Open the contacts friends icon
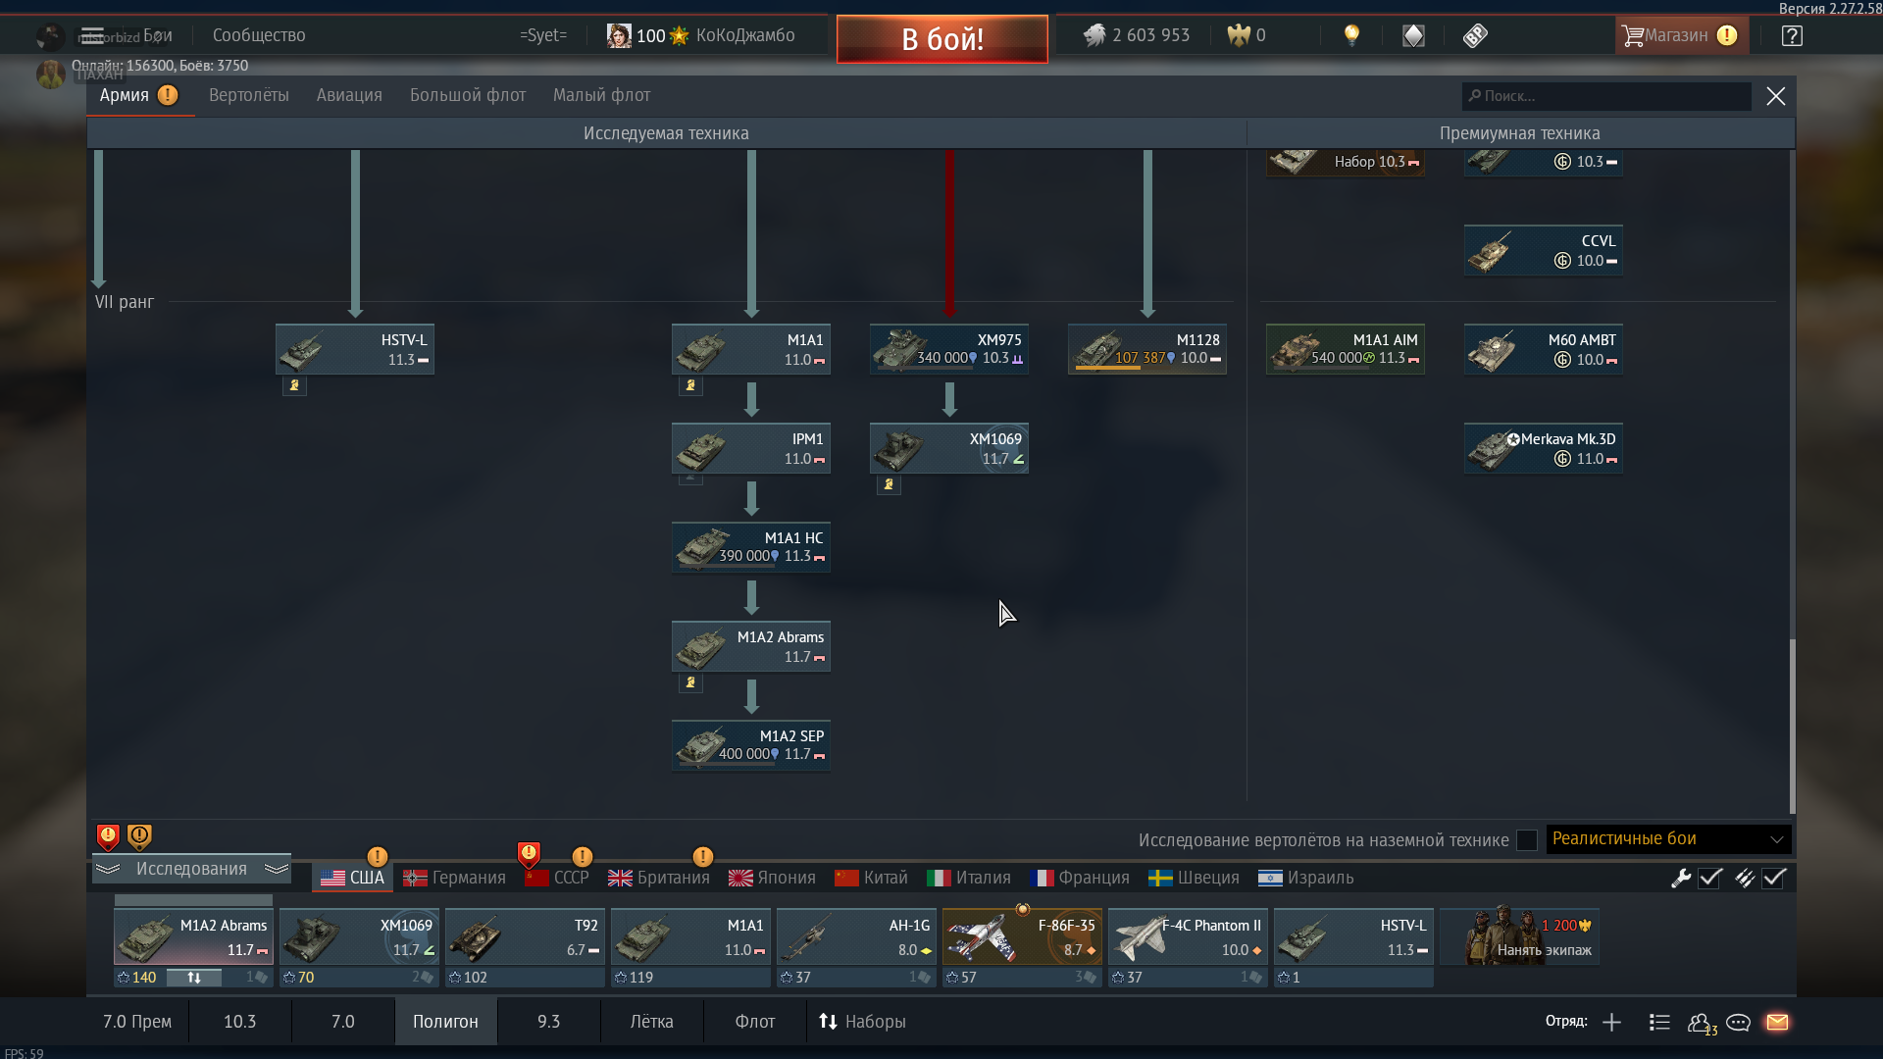1883x1059 pixels. (x=1702, y=1023)
